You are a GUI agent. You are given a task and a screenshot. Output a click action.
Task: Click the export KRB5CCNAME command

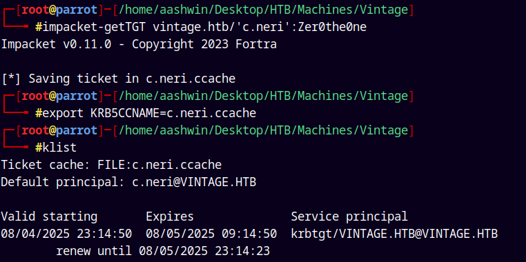tap(149, 113)
